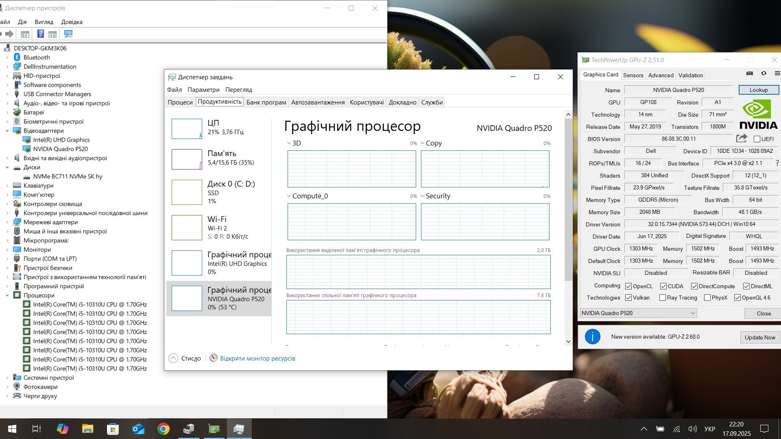Click Відкрити монітор ресурсів link
This screenshot has height=439, width=781.
tap(257, 358)
